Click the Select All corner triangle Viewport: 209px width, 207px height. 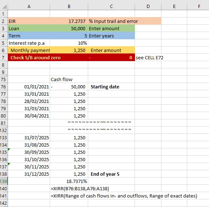(x=4, y=7)
